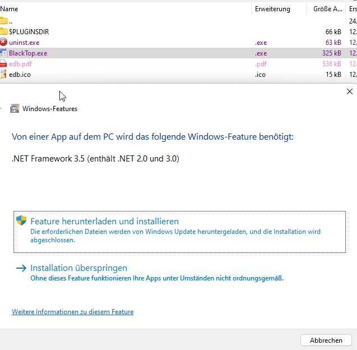Image resolution: width=357 pixels, height=350 pixels.
Task: Click the 66 kB size of $PLUGINSDIR
Action: pos(333,31)
